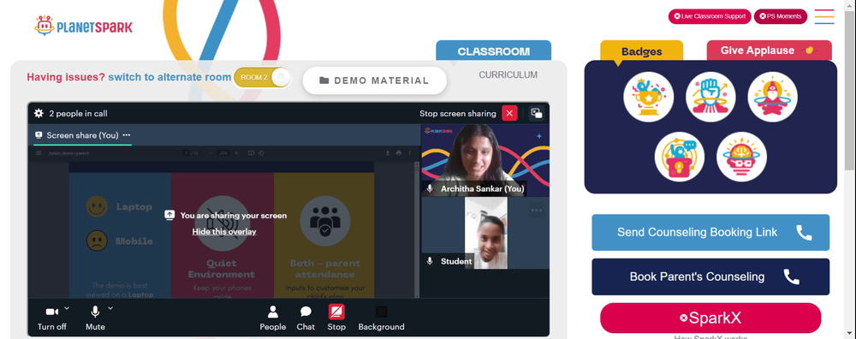Open the Chat panel

(x=306, y=318)
